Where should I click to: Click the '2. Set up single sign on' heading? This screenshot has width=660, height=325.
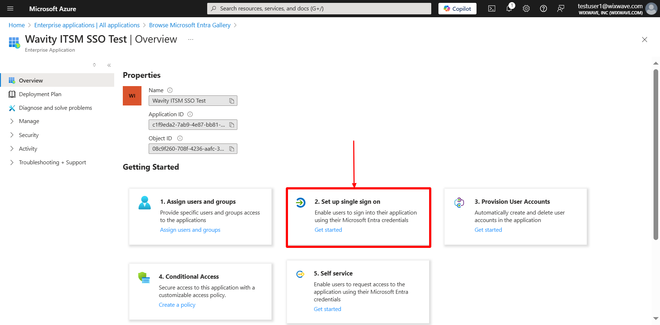[347, 202]
